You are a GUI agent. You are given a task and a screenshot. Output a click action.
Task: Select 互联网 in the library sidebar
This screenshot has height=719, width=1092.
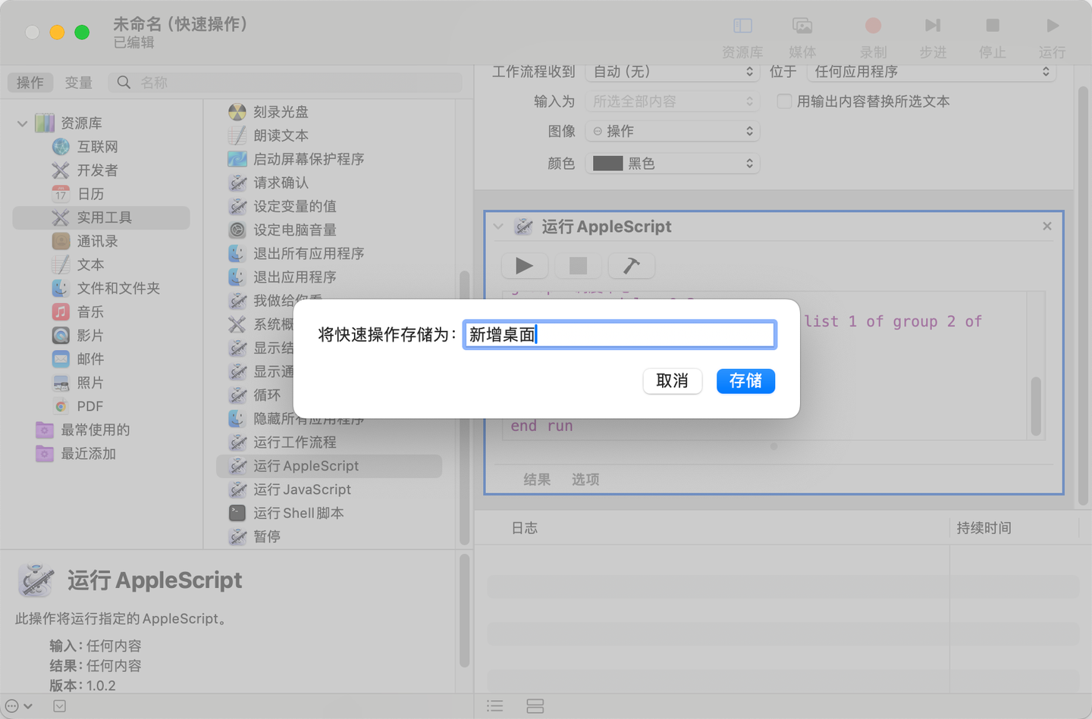coord(97,146)
